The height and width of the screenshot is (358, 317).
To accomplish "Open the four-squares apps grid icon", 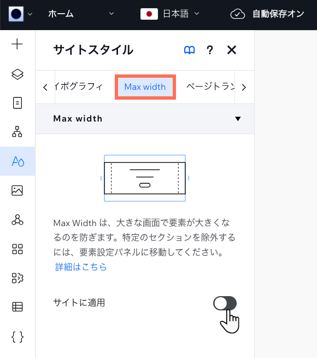I will tap(17, 249).
